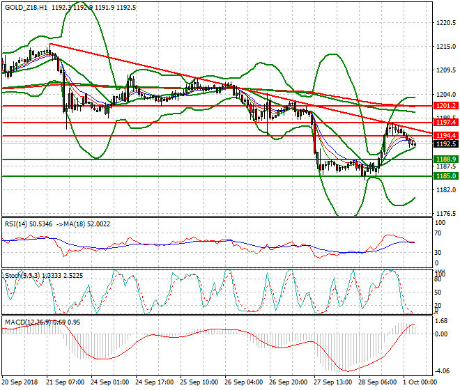This screenshot has width=460, height=390.
Task: Select the 1188.9 green support price tag
Action: (x=445, y=159)
